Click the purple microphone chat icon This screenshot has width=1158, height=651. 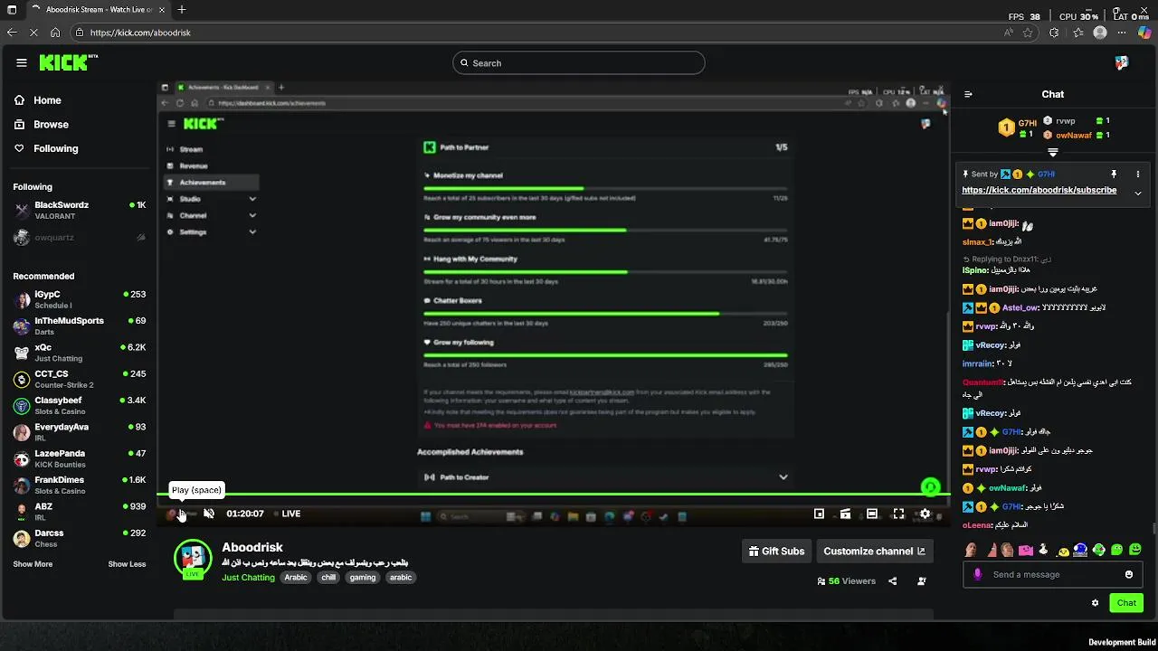(x=977, y=574)
